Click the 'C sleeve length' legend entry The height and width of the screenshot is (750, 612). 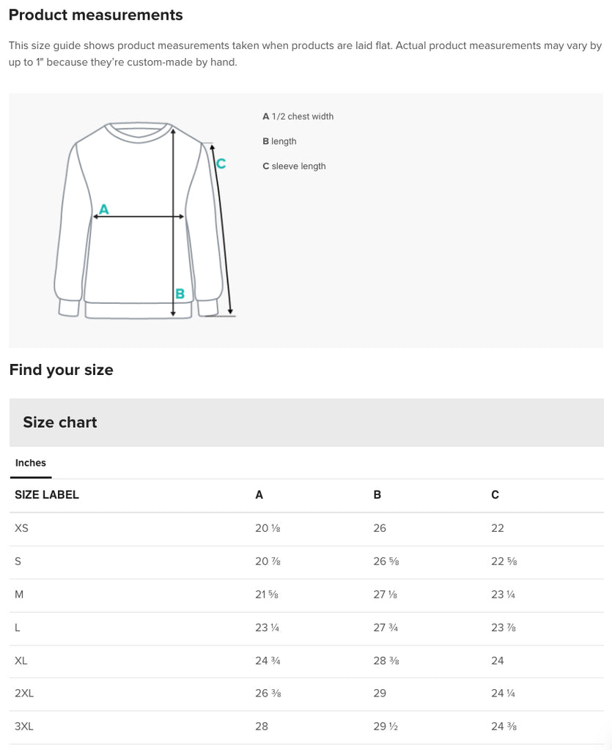294,166
